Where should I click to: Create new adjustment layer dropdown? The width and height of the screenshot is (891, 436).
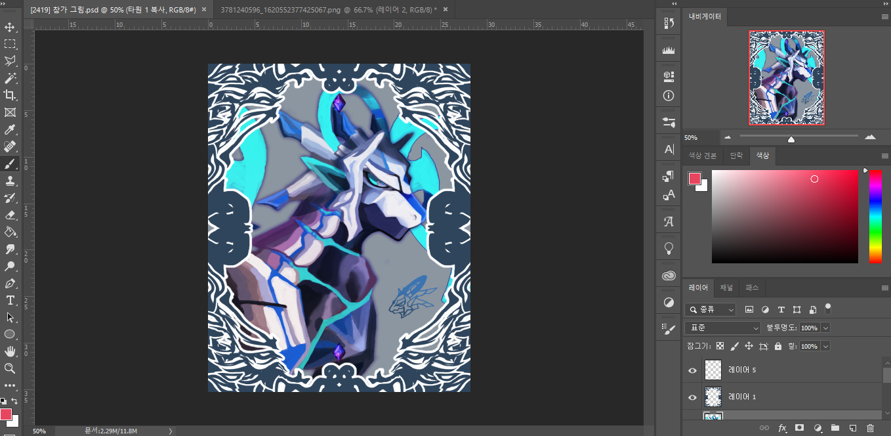pos(817,427)
